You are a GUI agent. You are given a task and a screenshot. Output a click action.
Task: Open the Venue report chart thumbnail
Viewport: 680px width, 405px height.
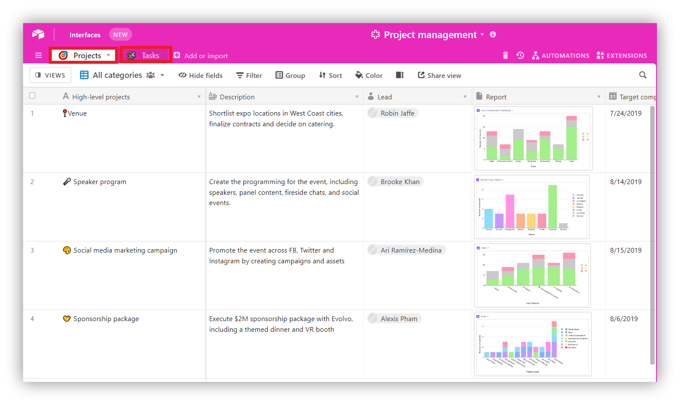coord(533,138)
